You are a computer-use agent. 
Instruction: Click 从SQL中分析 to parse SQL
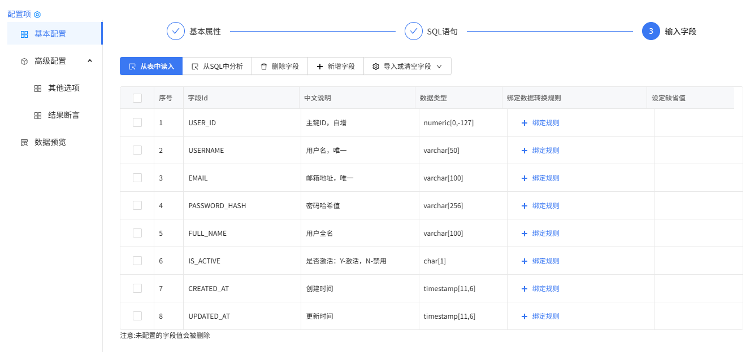tap(217, 66)
